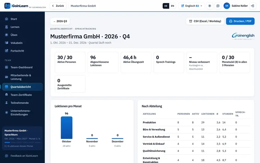The image size is (260, 163).
Task: Click the SK user avatar
Action: click(227, 6)
